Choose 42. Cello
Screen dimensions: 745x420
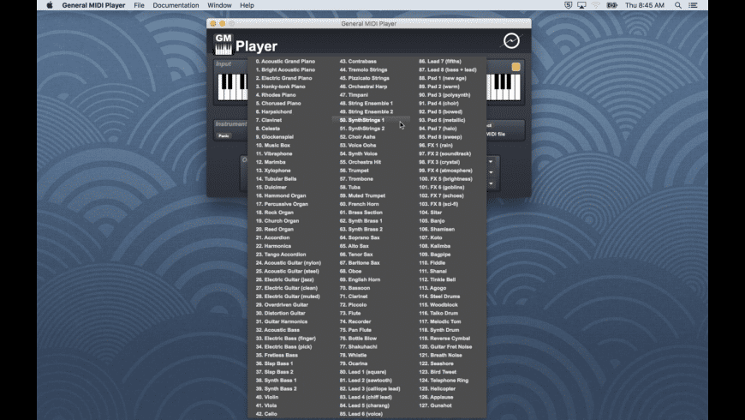point(266,414)
